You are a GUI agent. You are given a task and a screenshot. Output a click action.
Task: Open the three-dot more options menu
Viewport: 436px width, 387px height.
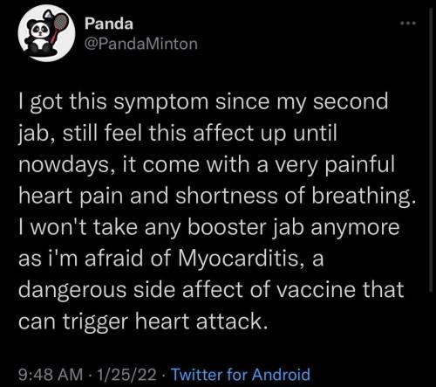(x=408, y=23)
